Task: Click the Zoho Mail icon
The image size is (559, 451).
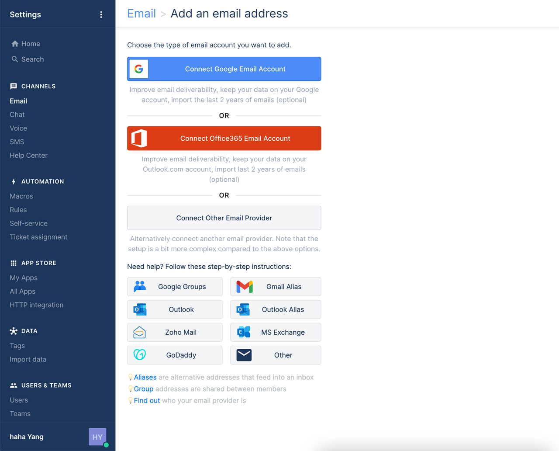Action: pos(140,333)
